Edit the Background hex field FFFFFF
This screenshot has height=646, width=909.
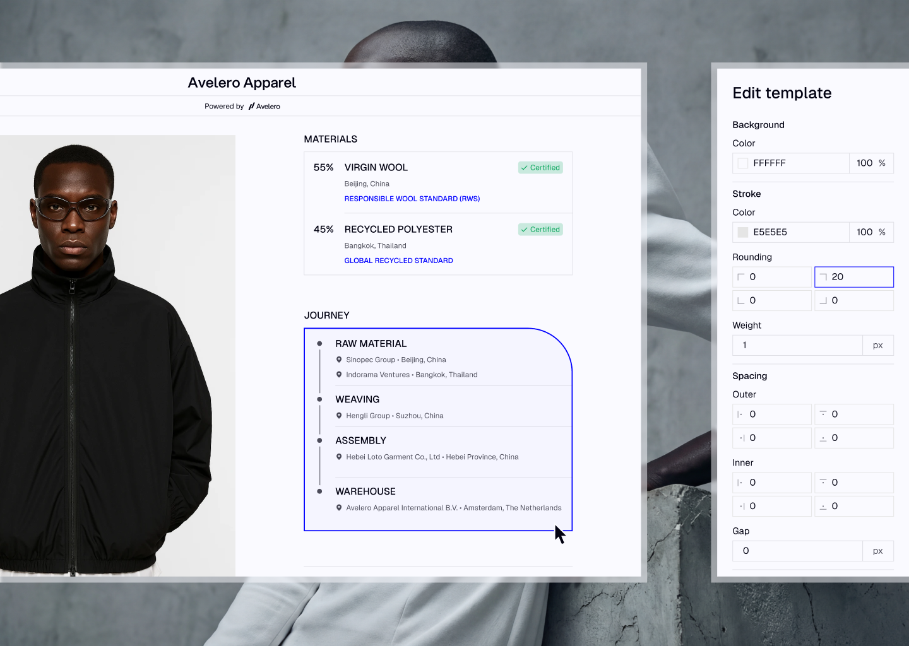coord(791,163)
